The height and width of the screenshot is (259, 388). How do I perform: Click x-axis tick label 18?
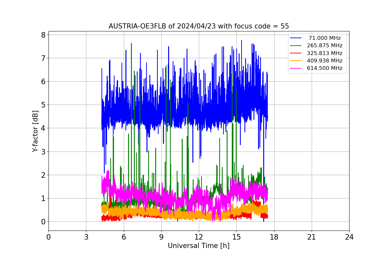pyautogui.click(x=274, y=237)
